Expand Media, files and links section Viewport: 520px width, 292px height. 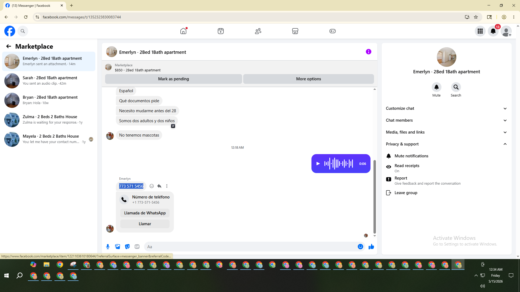[x=447, y=132]
